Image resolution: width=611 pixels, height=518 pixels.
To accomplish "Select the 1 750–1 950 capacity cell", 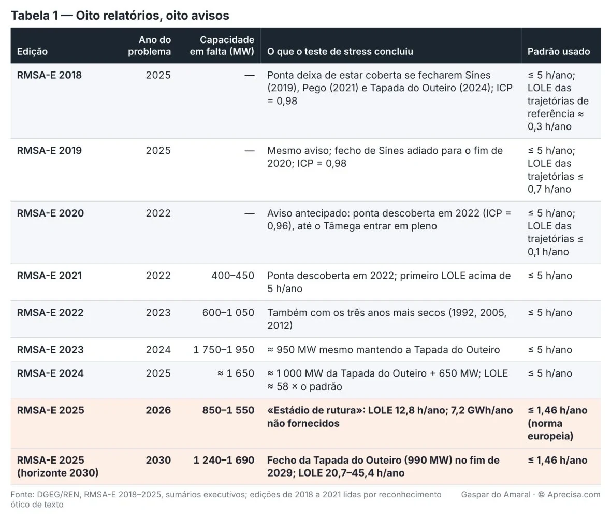I will (224, 350).
